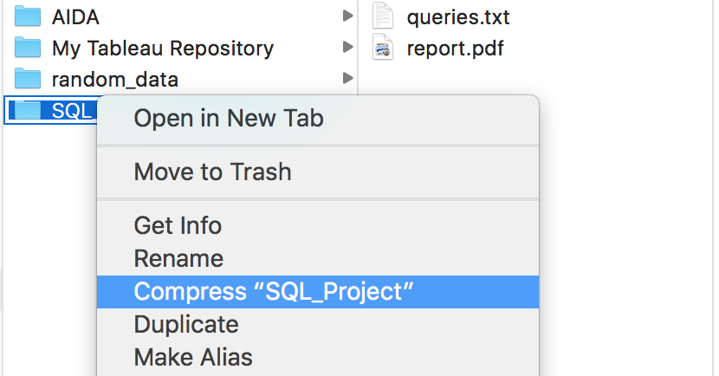Expand the random_data folder arrow

[347, 79]
